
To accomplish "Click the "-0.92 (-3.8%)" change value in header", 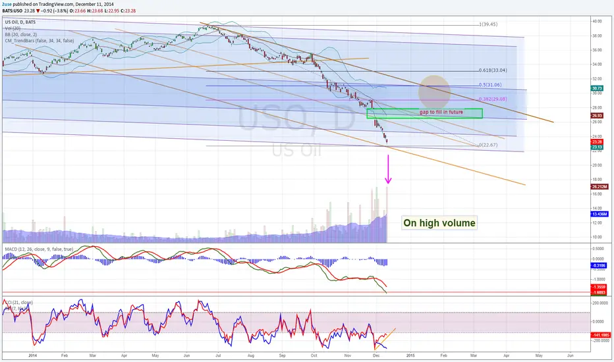I will coord(54,11).
